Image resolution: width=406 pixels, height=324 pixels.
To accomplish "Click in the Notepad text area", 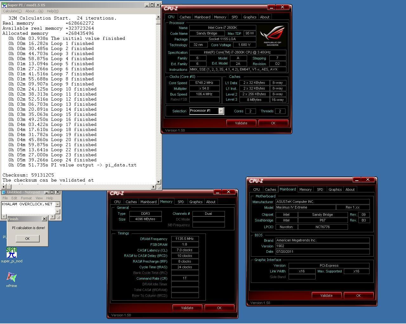I will [28, 208].
